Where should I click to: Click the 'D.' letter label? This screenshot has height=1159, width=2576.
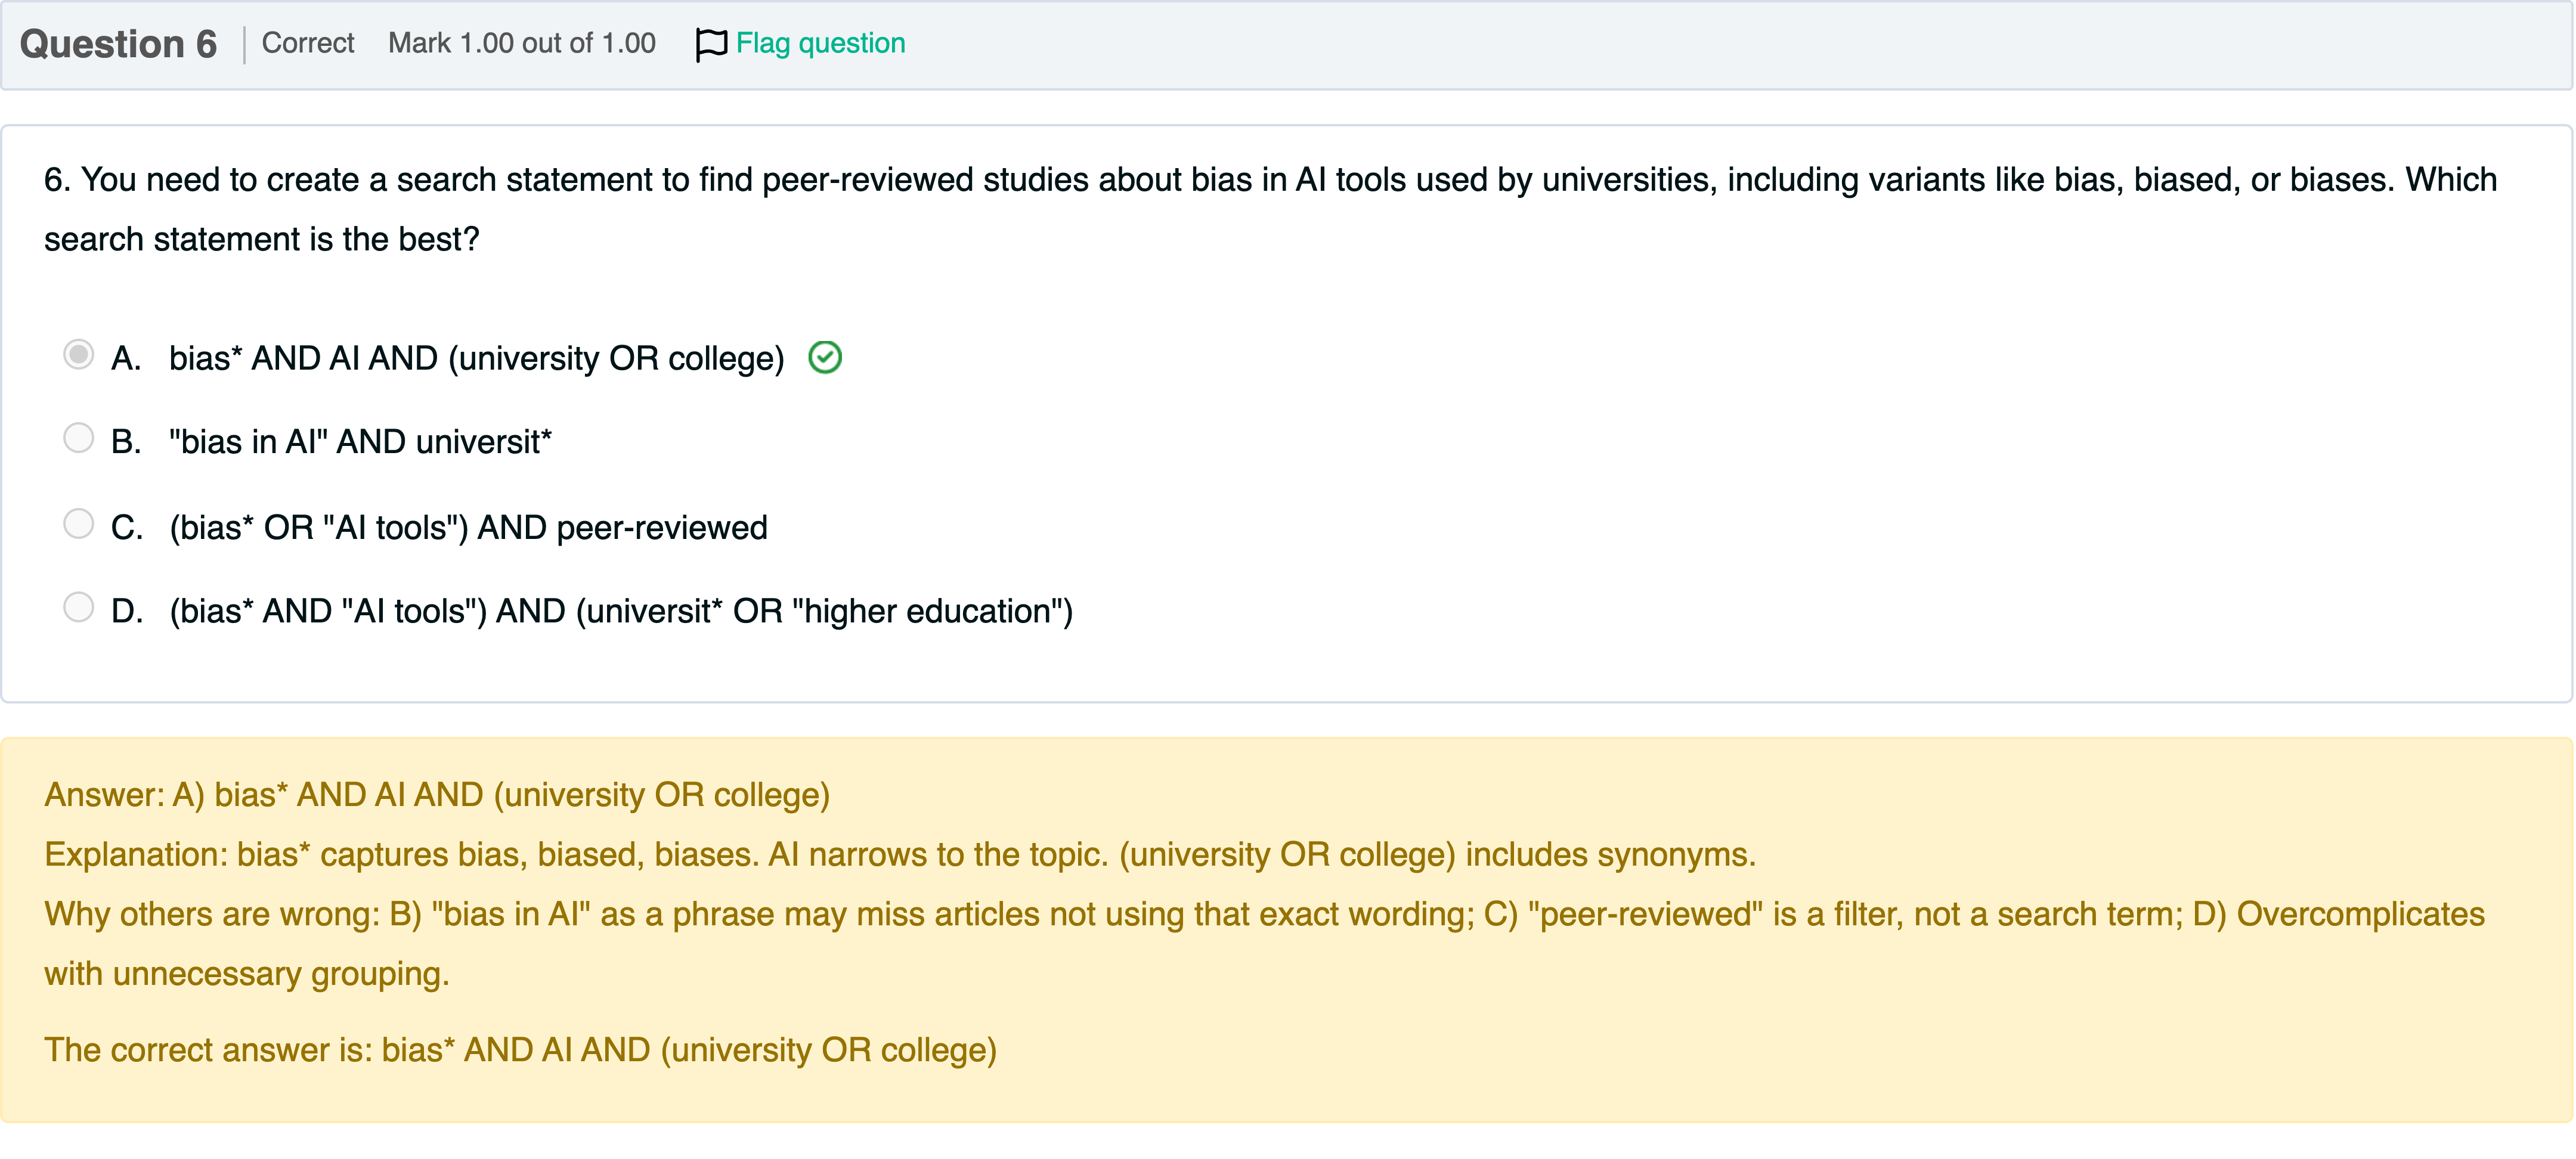click(x=127, y=610)
